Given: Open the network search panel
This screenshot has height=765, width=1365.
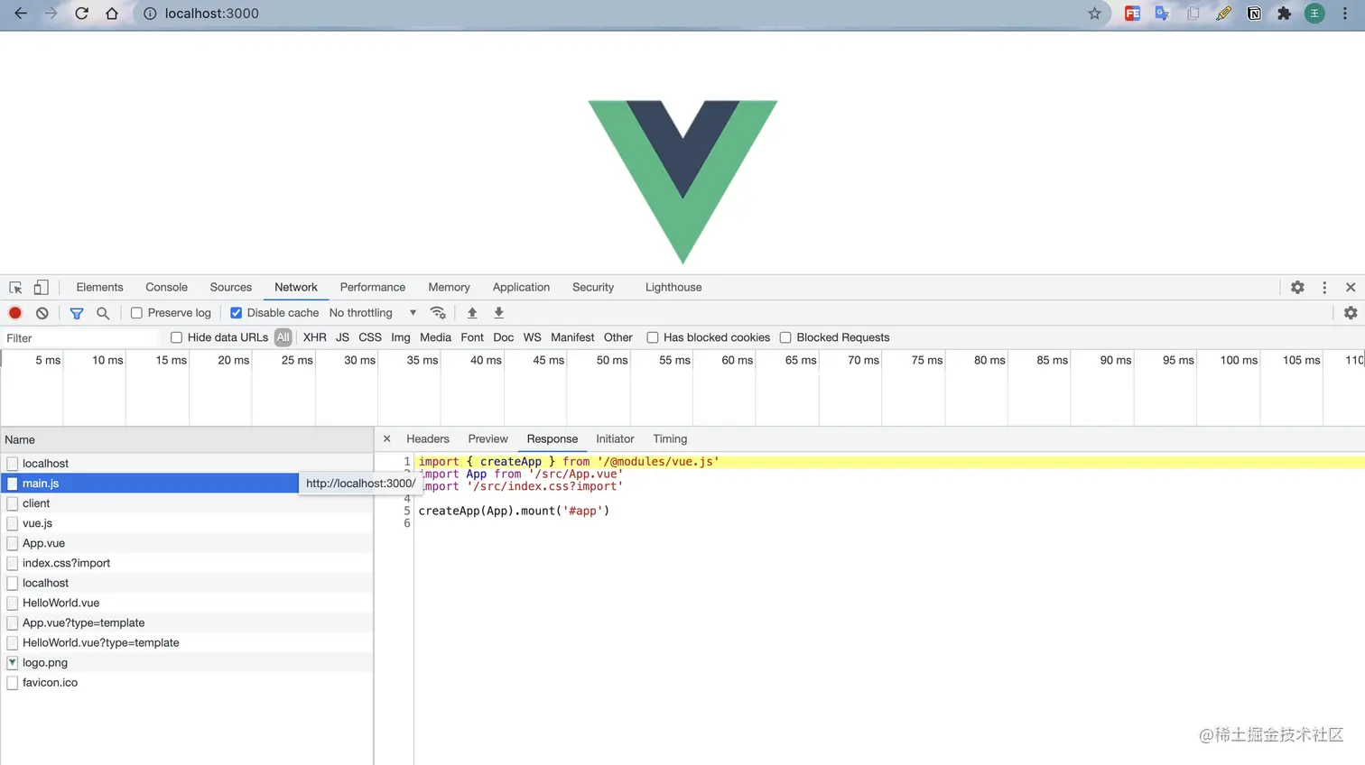Looking at the screenshot, I should [102, 312].
